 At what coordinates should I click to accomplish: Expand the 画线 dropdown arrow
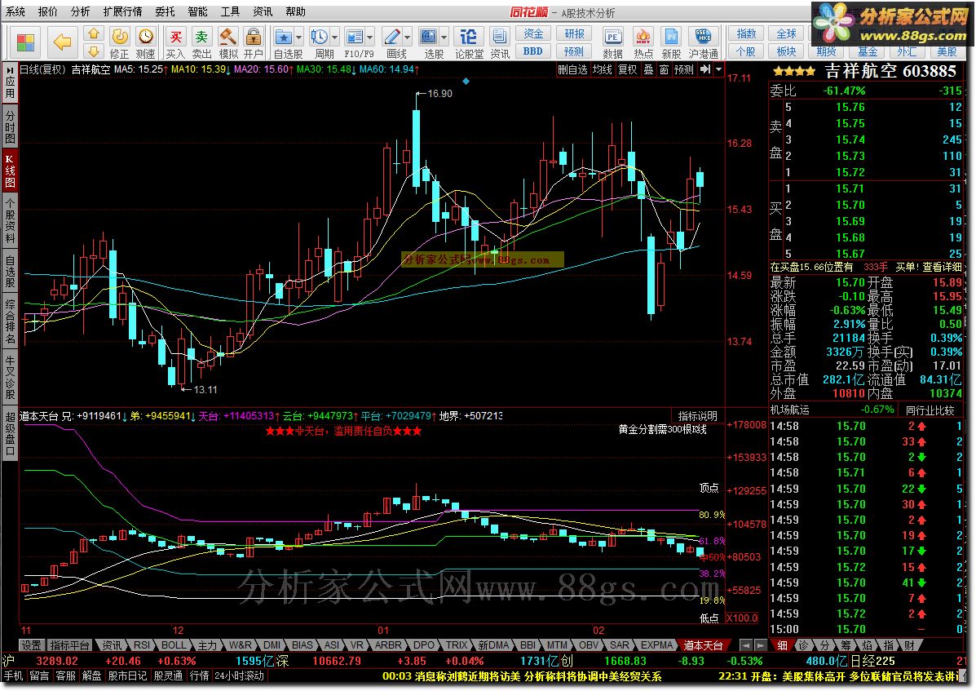[407, 37]
